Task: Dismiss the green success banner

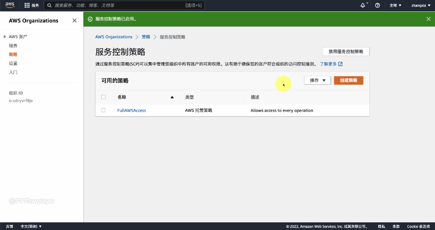Action: [x=428, y=19]
